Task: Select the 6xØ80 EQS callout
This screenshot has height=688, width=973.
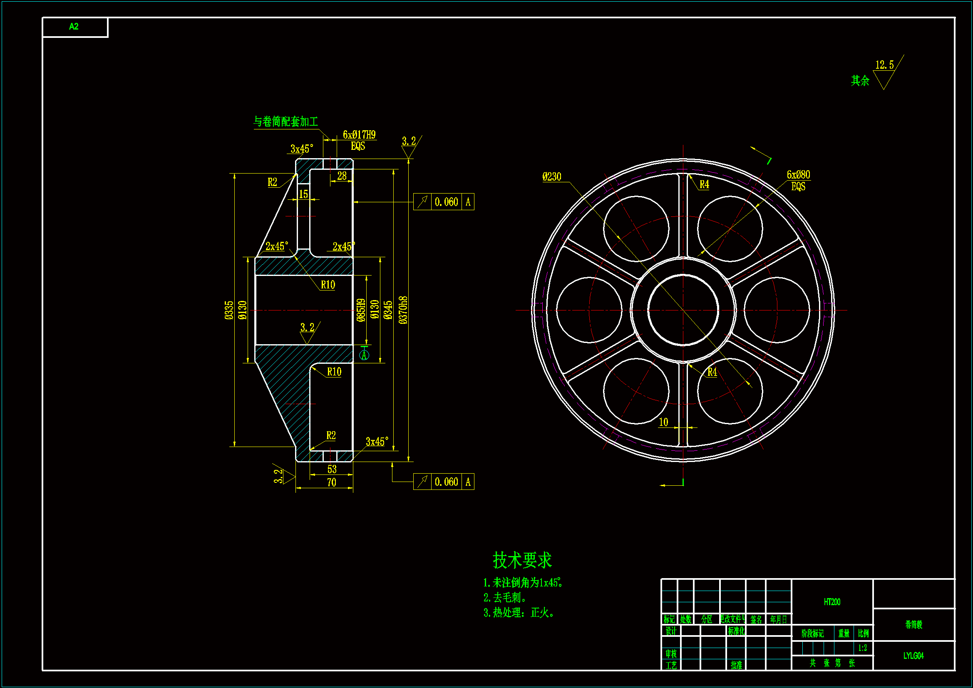Action: point(798,175)
